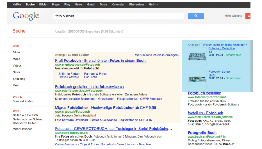Open the Beispiele sitelink

[x=145, y=144]
